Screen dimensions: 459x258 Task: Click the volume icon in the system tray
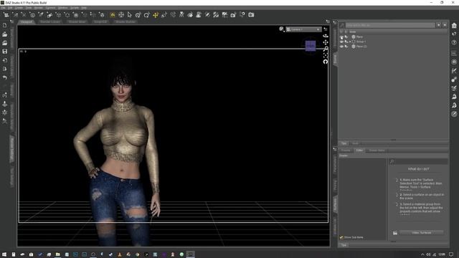pyautogui.click(x=428, y=254)
